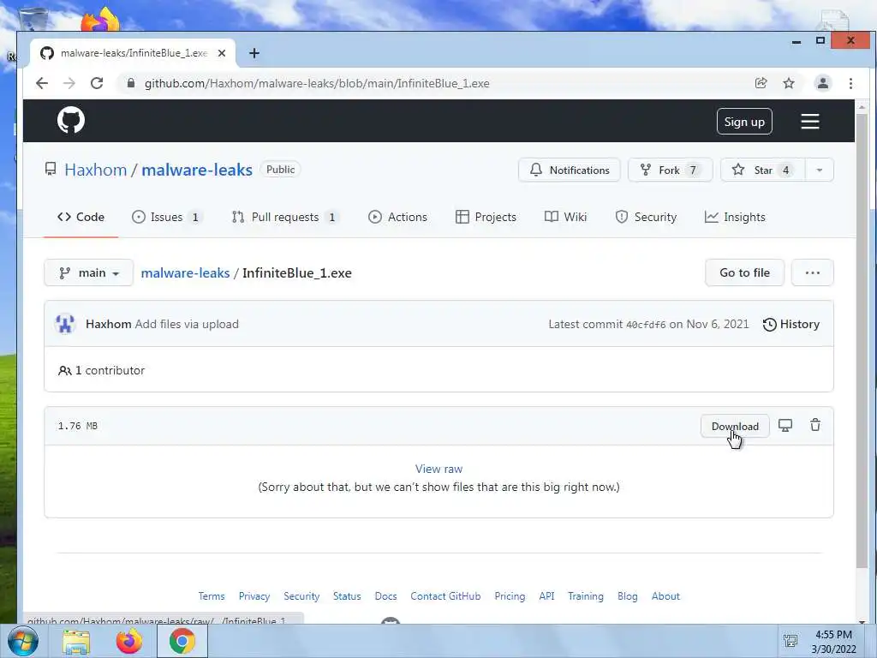Open the Haxhom owner link

click(96, 170)
